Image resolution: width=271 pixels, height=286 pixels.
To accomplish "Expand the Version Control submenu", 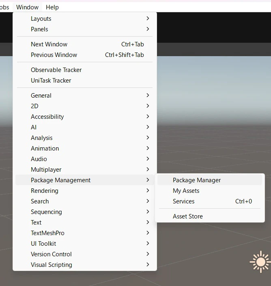I will (85, 254).
